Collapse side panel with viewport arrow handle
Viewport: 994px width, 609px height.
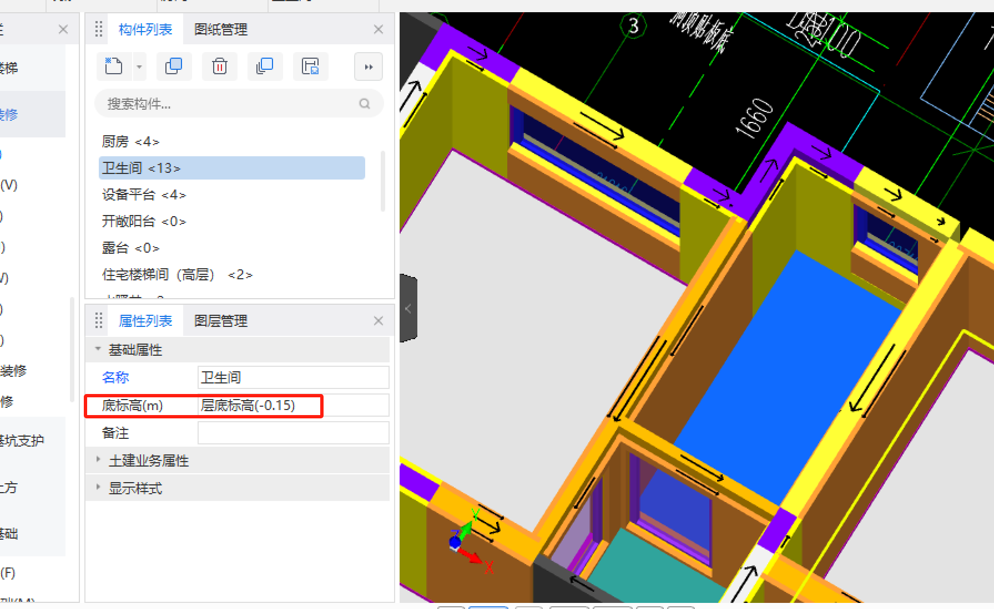click(x=408, y=308)
